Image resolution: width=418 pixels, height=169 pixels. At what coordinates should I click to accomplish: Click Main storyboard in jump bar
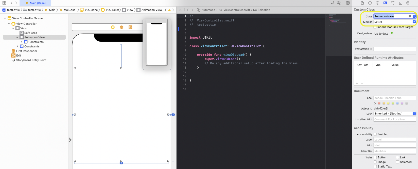pos(50,10)
